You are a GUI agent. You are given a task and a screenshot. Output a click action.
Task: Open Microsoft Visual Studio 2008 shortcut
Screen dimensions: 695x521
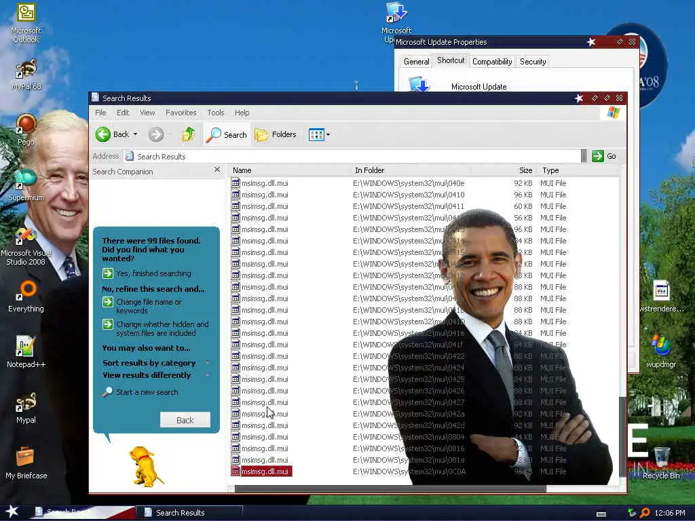pos(26,246)
